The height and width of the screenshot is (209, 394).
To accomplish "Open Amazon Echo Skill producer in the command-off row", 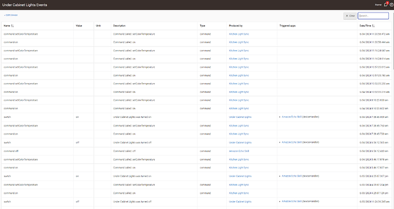I will (x=239, y=151).
